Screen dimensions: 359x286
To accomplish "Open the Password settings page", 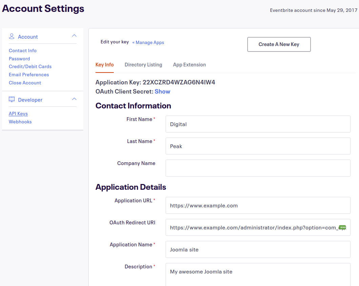I will coord(19,59).
